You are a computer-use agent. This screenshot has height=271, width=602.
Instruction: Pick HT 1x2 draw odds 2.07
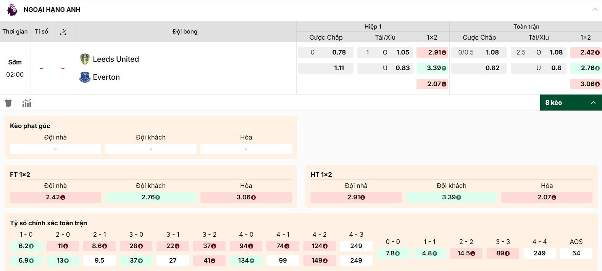pyautogui.click(x=547, y=197)
